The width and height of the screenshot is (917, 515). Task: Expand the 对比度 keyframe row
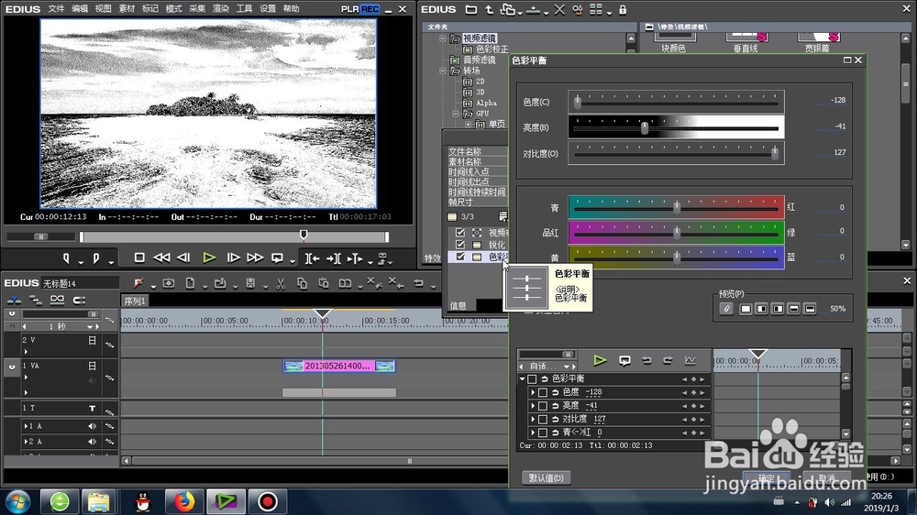pos(532,419)
